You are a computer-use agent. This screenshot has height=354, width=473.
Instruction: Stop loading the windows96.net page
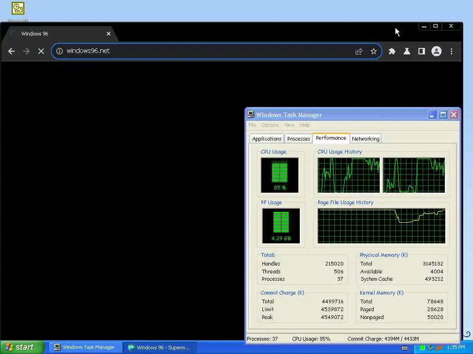point(41,51)
